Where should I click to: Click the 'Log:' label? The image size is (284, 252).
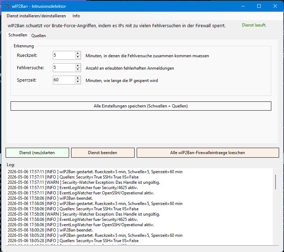click(11, 165)
